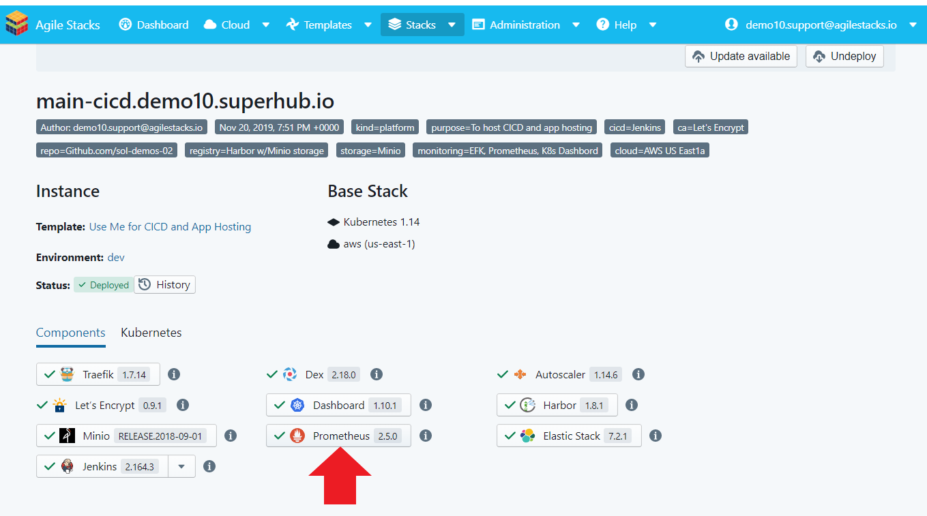
Task: Click the cicd=Jenkins tag
Action: tap(635, 127)
